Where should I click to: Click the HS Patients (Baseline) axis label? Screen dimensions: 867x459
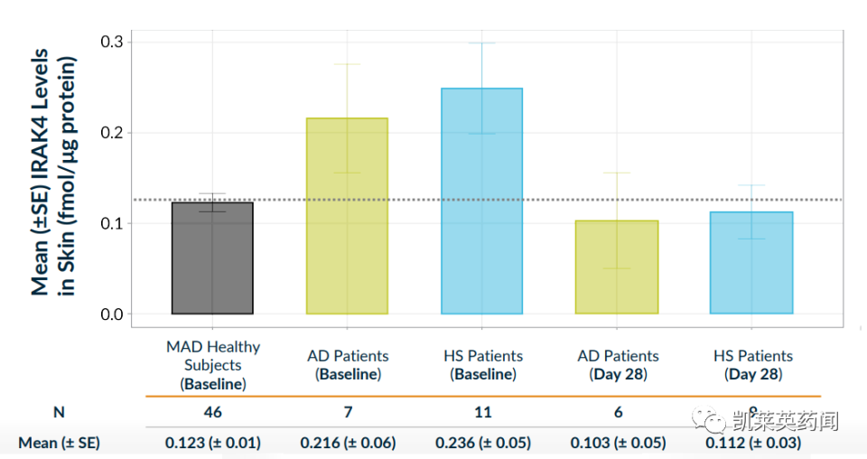pyautogui.click(x=482, y=365)
